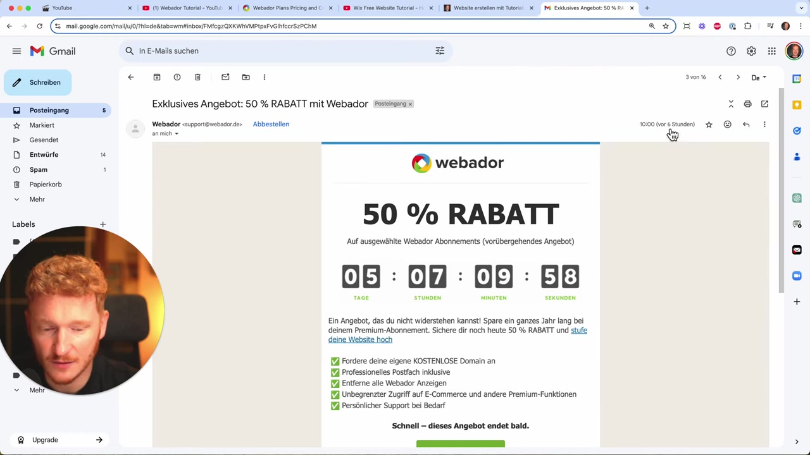Image resolution: width=810 pixels, height=455 pixels.
Task: Go to newer email arrow
Action: 720,77
